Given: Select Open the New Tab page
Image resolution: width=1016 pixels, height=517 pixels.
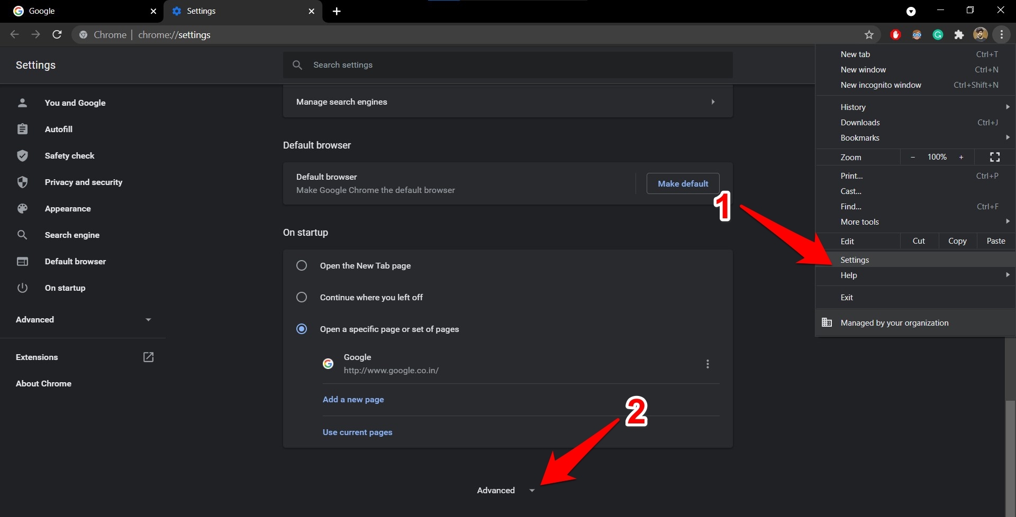Looking at the screenshot, I should tap(302, 265).
